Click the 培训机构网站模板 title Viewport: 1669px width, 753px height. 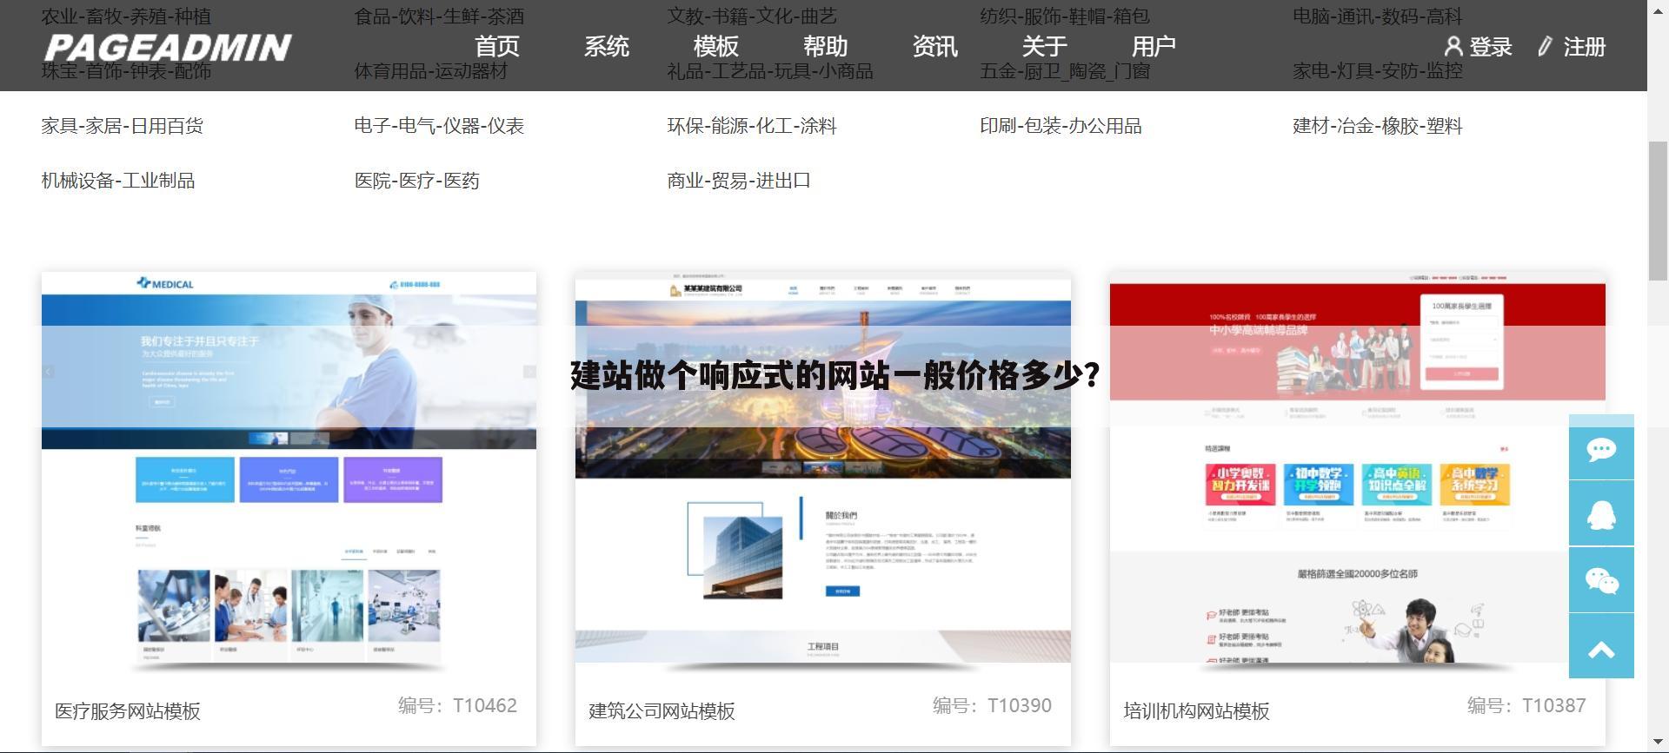tap(1196, 711)
